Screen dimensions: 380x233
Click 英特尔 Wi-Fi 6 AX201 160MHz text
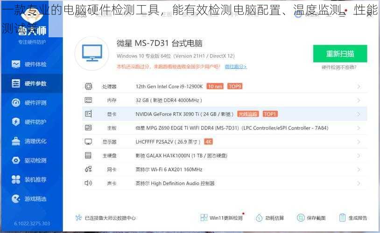169,169
